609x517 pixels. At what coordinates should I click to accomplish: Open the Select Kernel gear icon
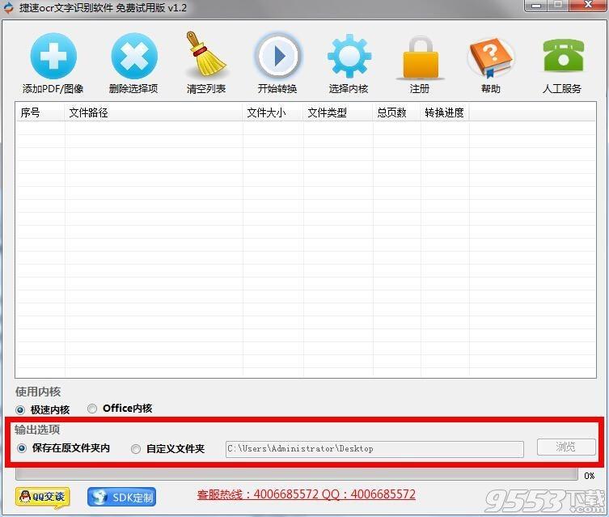pyautogui.click(x=349, y=57)
